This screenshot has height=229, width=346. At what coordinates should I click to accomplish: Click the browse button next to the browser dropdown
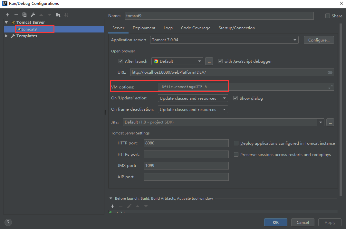pyautogui.click(x=209, y=61)
